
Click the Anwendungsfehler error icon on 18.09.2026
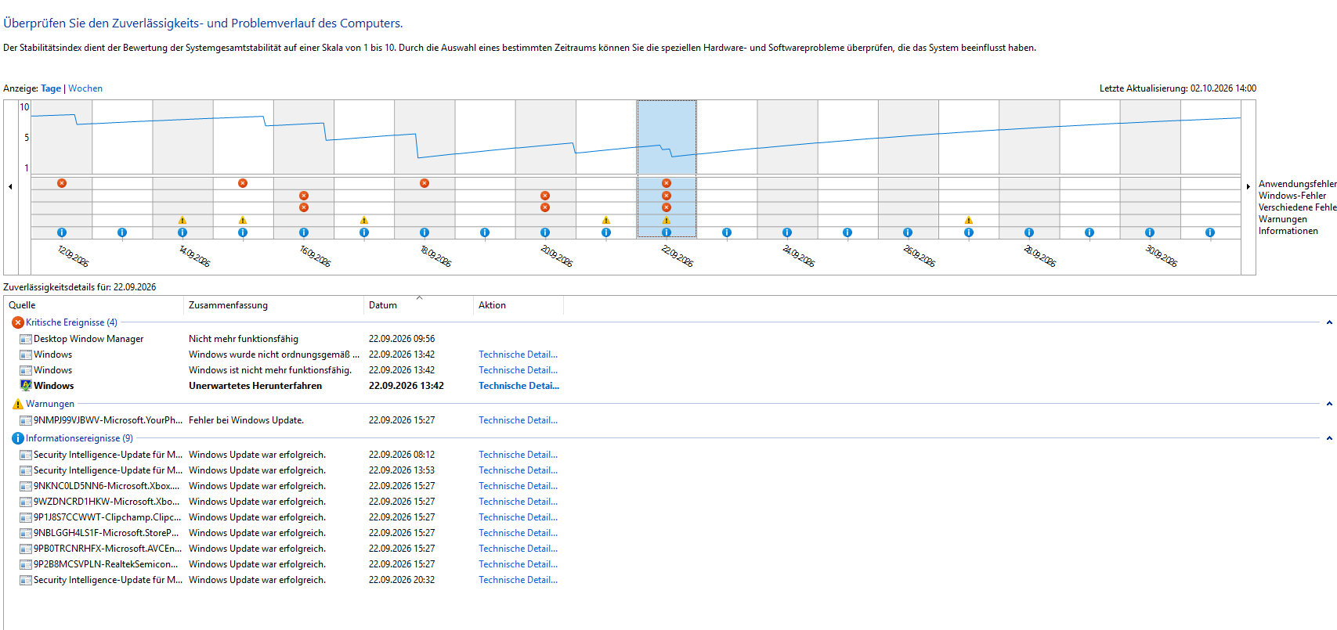(425, 183)
